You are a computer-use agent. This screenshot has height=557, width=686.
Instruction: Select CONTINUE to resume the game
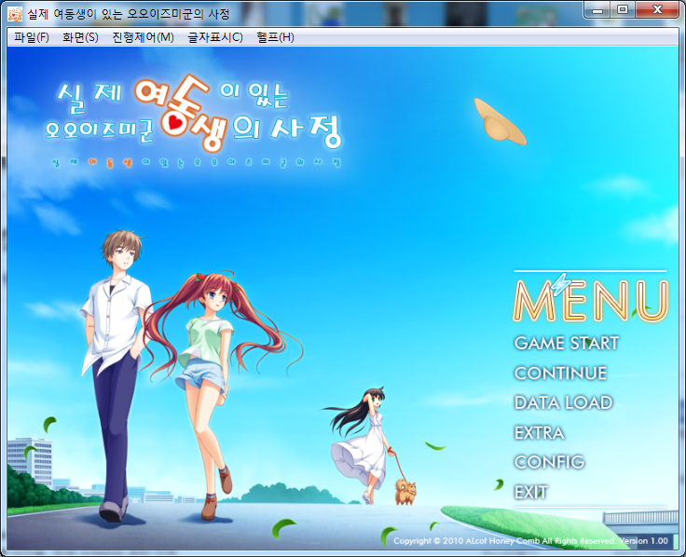560,373
